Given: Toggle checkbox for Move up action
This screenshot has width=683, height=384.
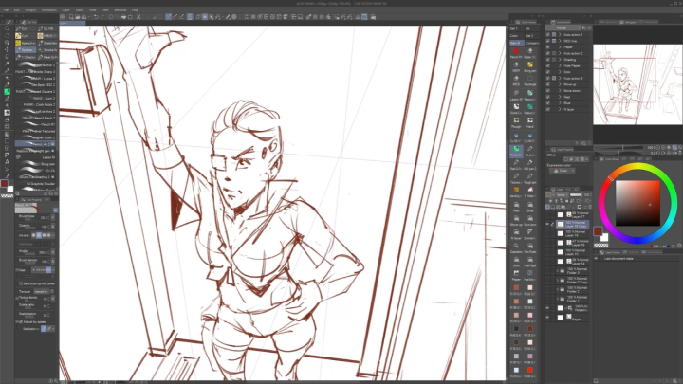Looking at the screenshot, I should click(548, 84).
